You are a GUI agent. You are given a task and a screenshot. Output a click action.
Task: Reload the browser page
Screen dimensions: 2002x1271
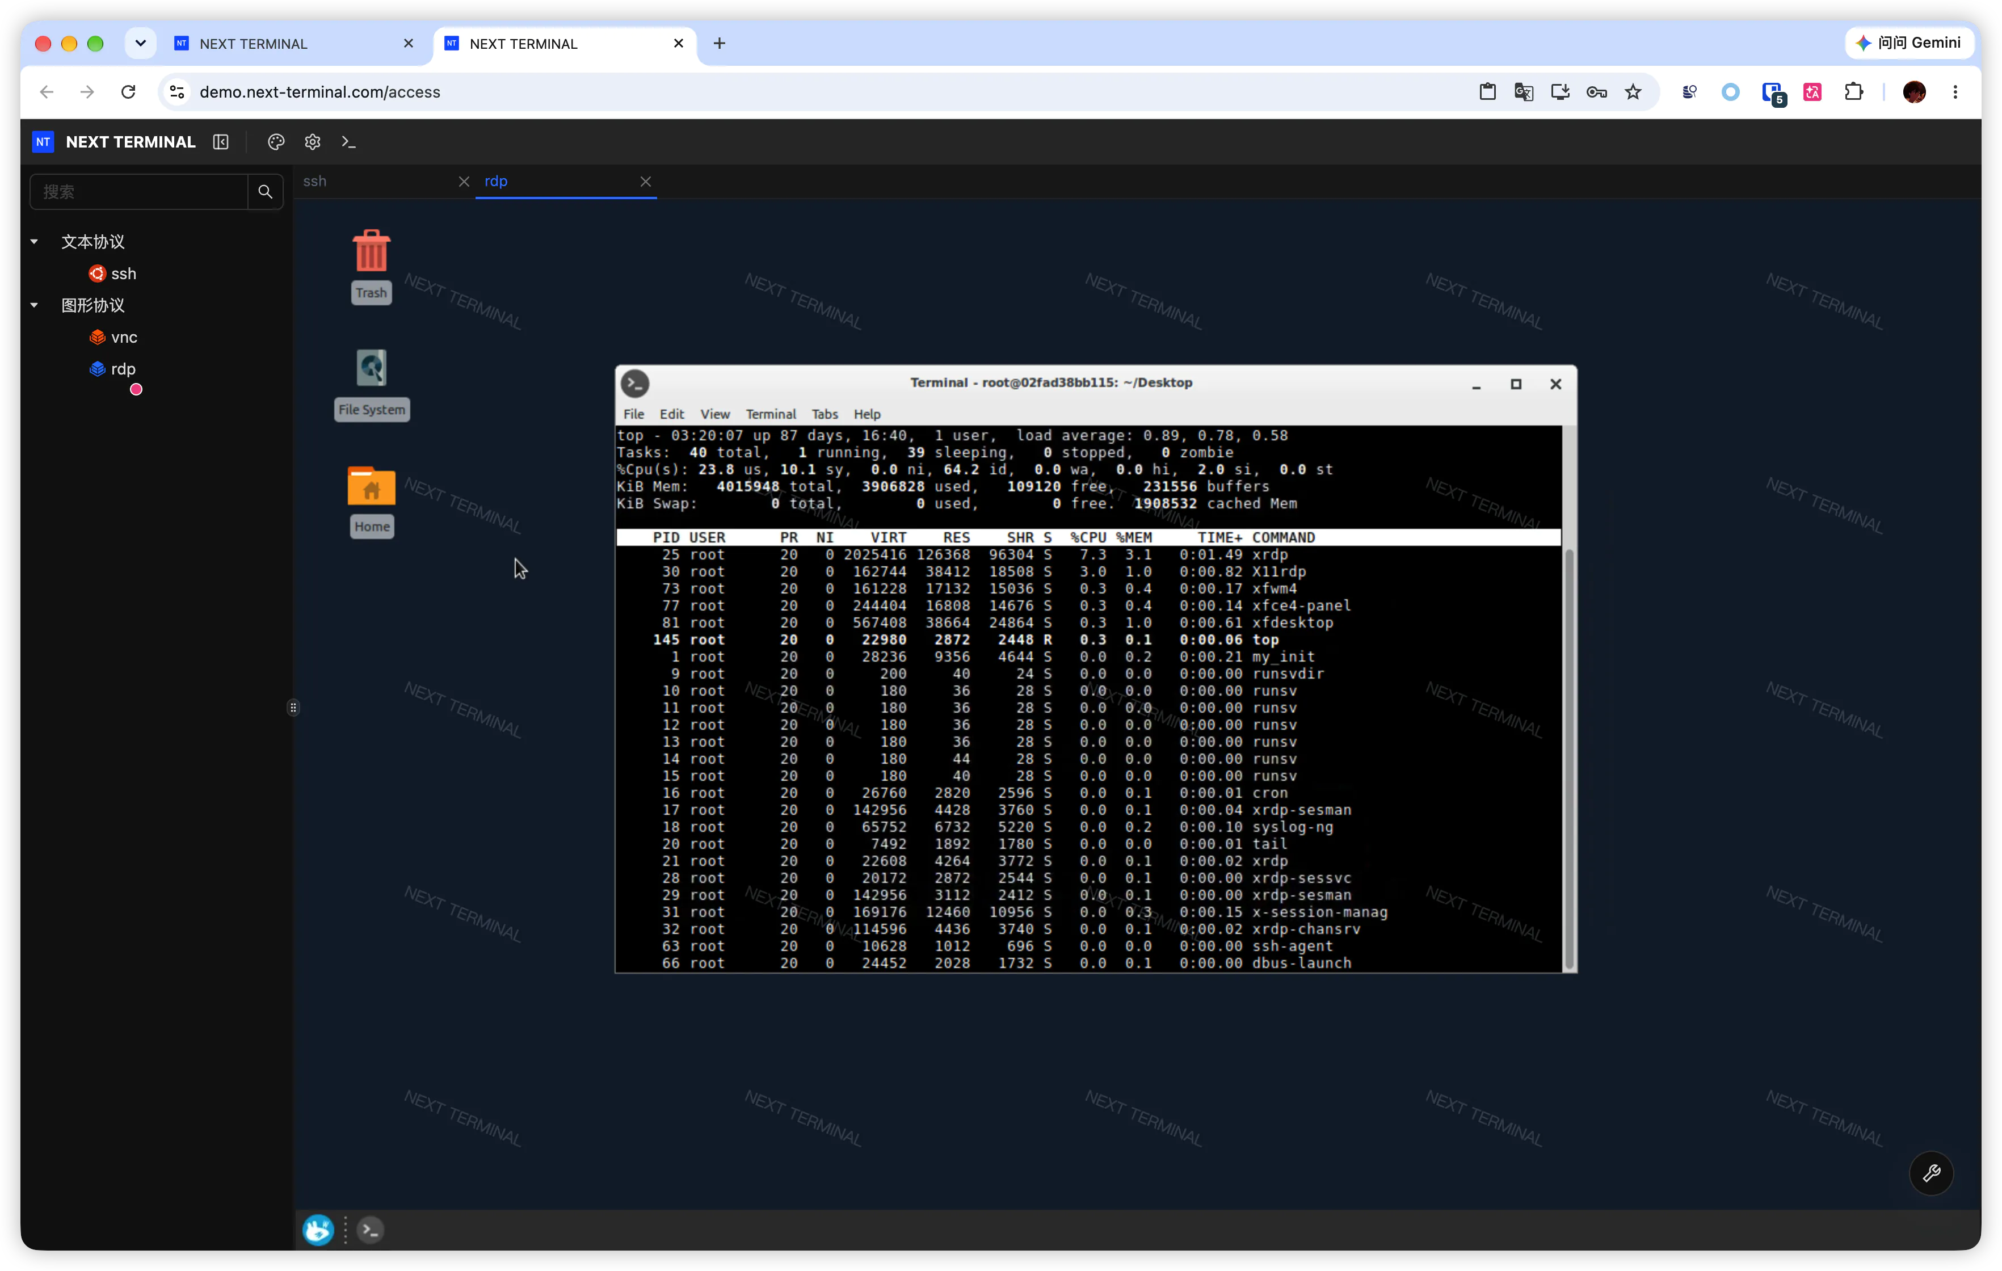(x=128, y=92)
